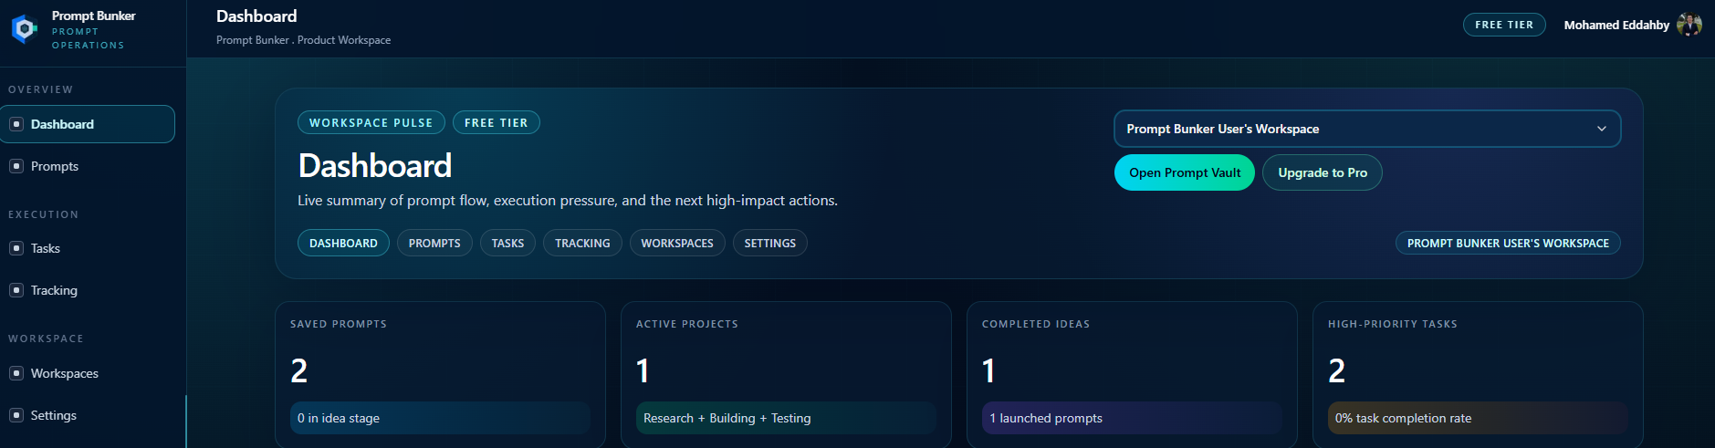This screenshot has width=1715, height=448.
Task: Click the Prompt Bunker brand name
Action: [x=93, y=16]
